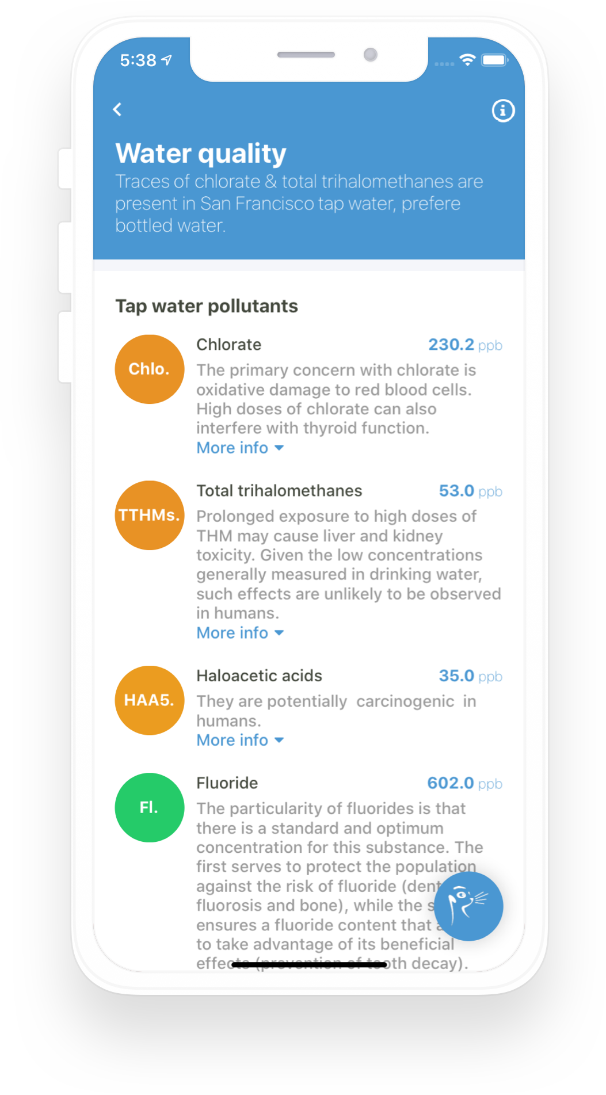Open the floating otter assistant button
The image size is (606, 1095).
[x=468, y=906]
